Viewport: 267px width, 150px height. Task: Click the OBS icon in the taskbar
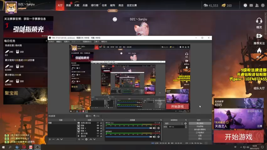(37, 147)
